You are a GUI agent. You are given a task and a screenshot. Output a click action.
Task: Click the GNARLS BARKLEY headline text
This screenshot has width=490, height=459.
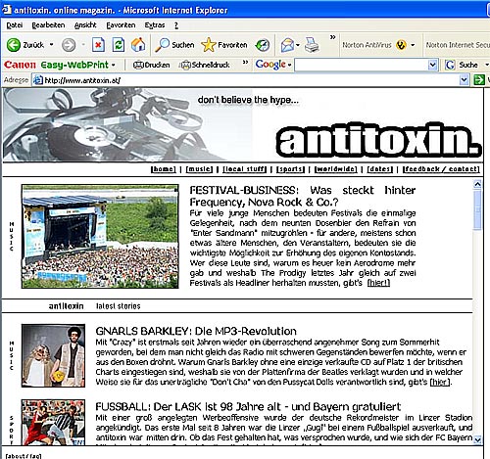[x=196, y=331]
